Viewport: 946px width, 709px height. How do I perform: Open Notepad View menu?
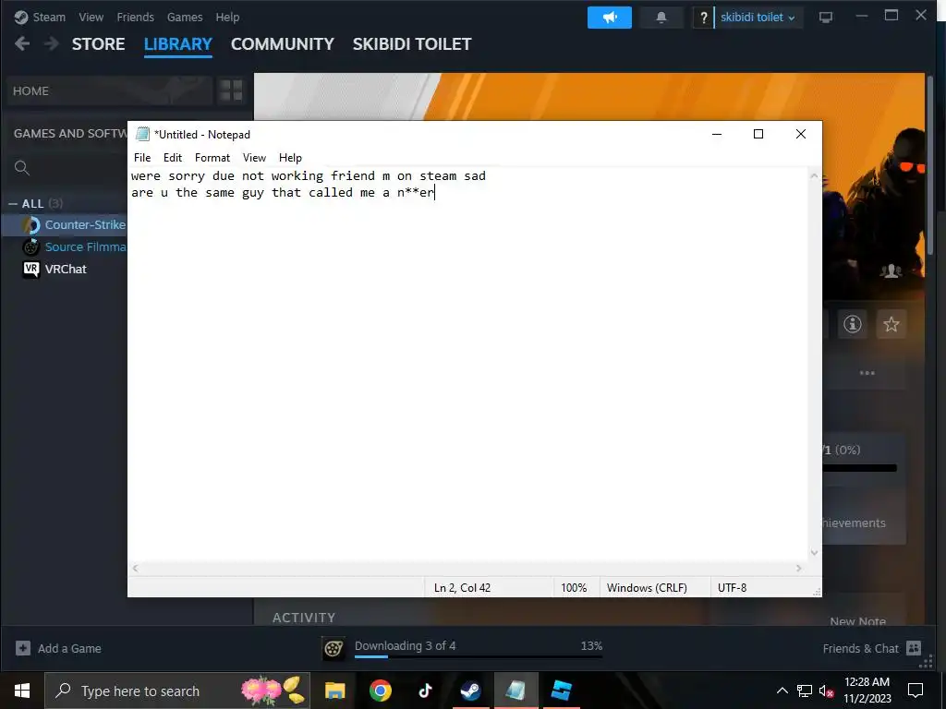click(x=254, y=157)
